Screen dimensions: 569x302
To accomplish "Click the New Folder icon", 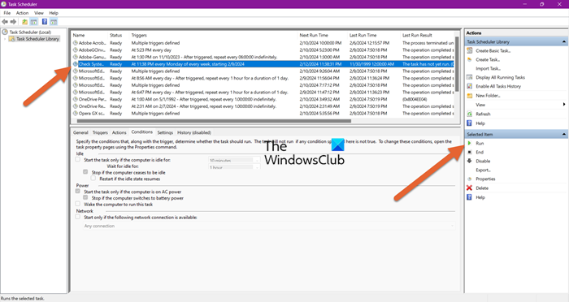I will tap(470, 96).
